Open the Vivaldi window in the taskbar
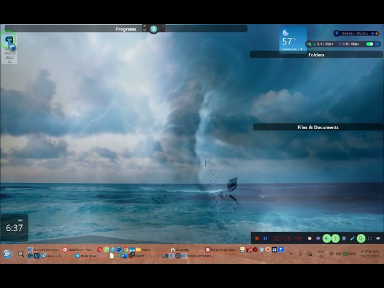 click(79, 250)
